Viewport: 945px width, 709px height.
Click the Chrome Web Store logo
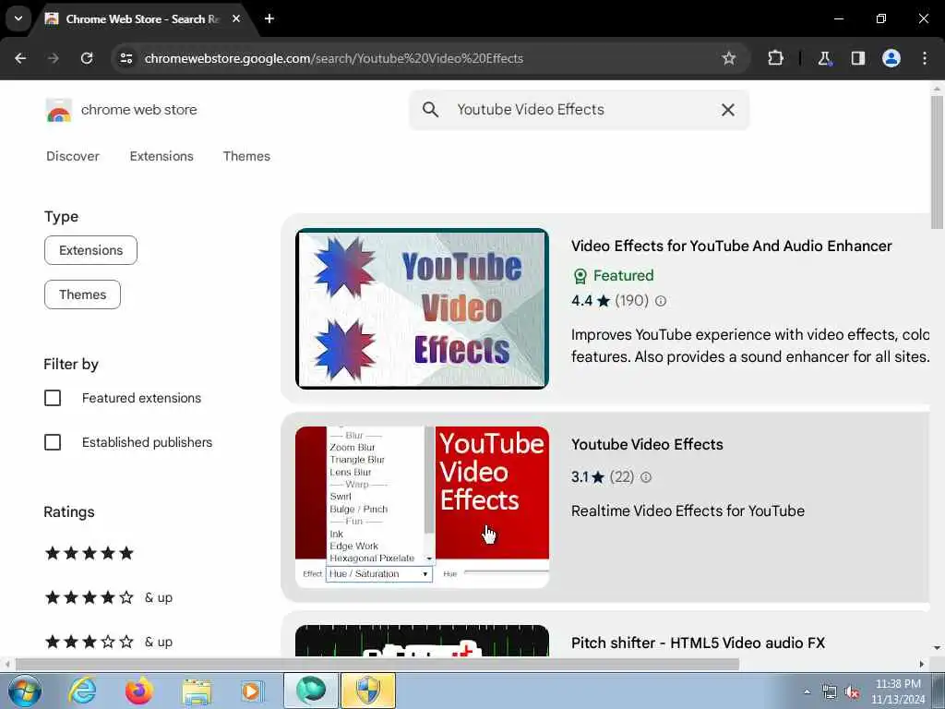[x=58, y=111]
